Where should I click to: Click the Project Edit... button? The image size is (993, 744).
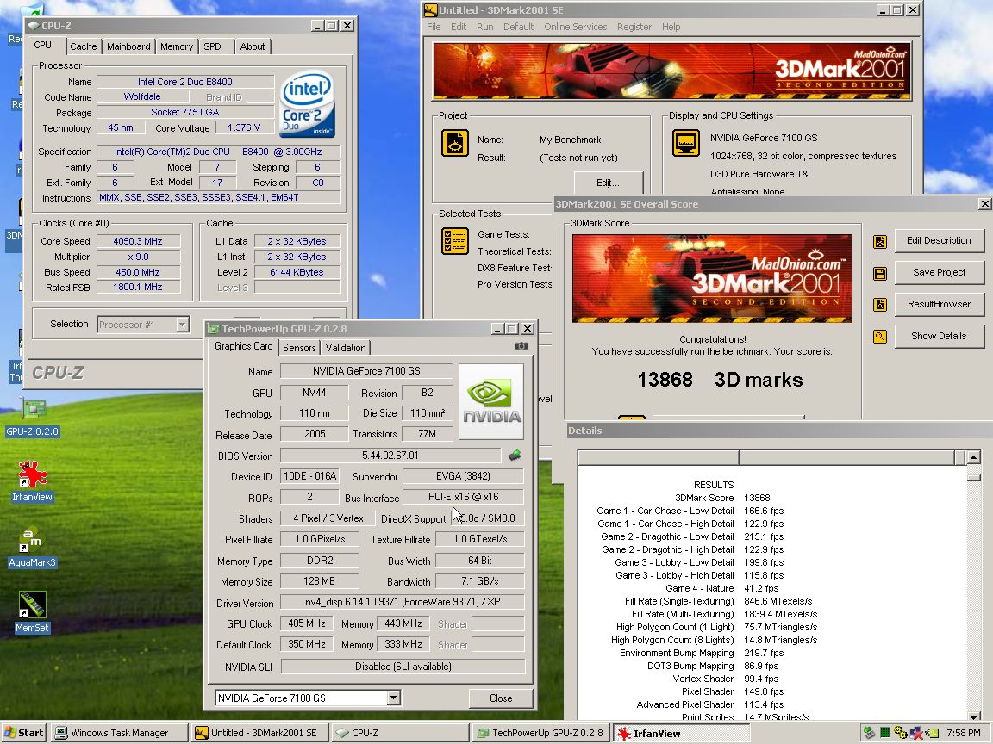pyautogui.click(x=608, y=183)
